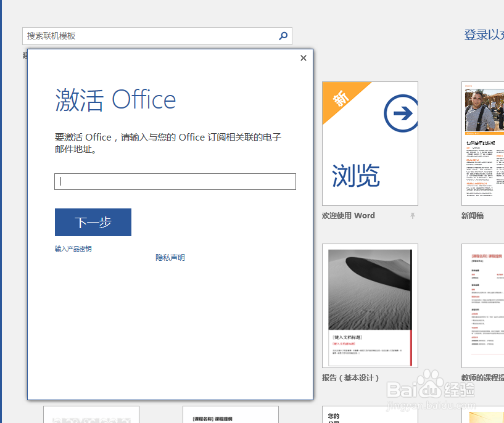Open the 教师的课程提纲 template thumbnail
The image size is (504, 423).
tap(483, 306)
